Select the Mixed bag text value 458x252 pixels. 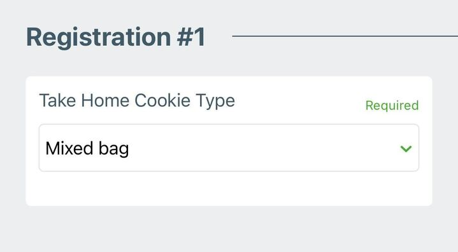click(87, 148)
